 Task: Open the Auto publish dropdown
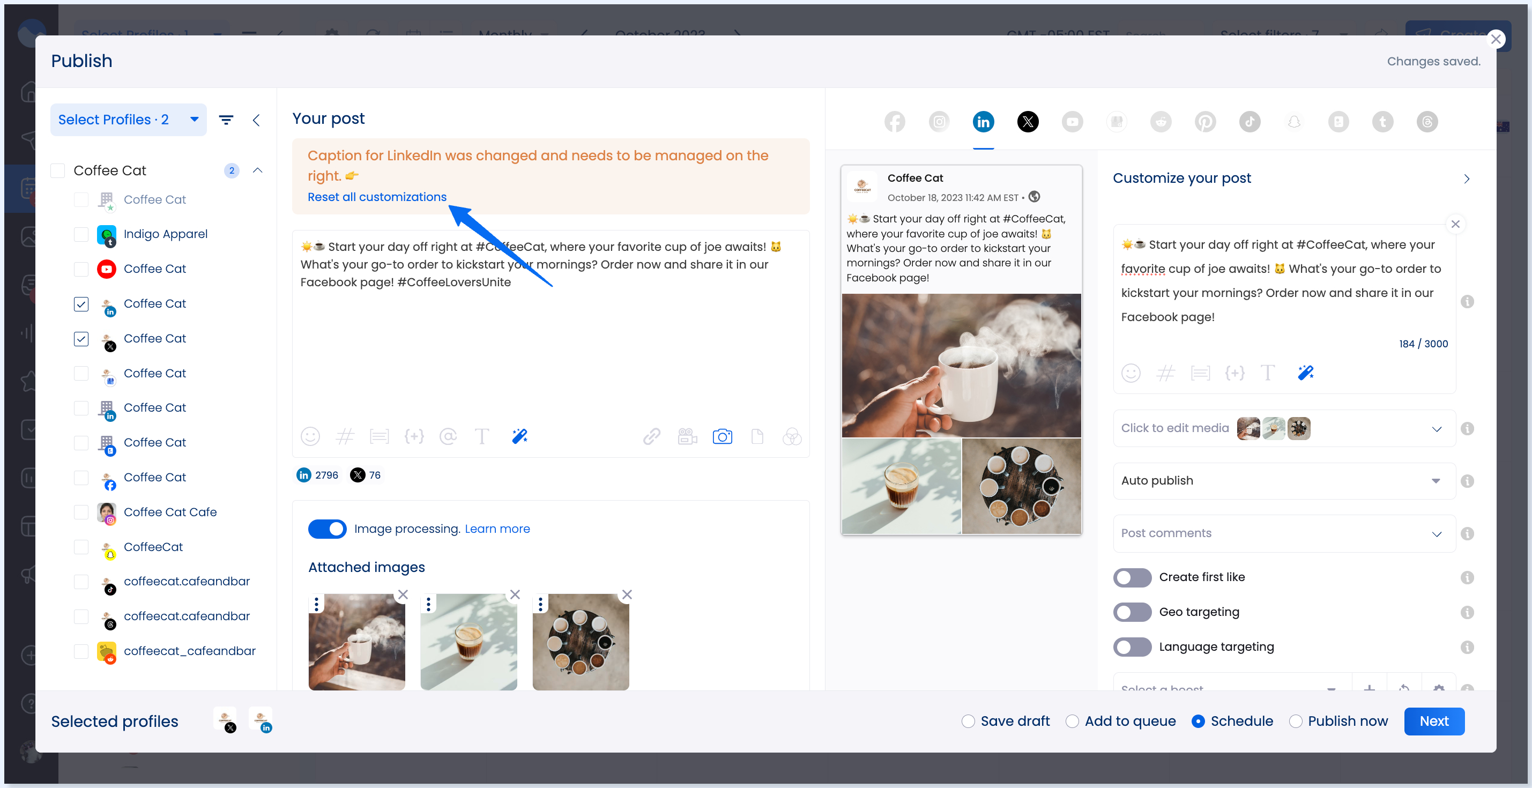coord(1284,480)
